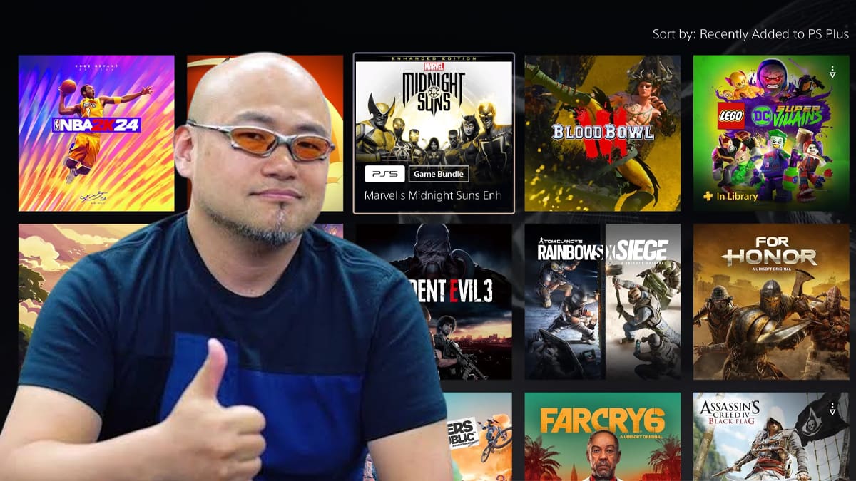The image size is (856, 481).
Task: Click the PS5 platform badge
Action: coord(385,174)
